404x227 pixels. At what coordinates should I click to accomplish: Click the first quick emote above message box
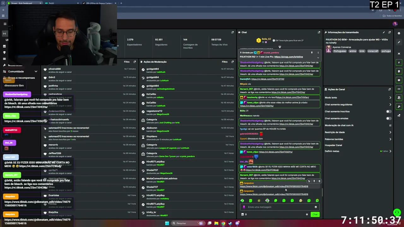pos(242,201)
